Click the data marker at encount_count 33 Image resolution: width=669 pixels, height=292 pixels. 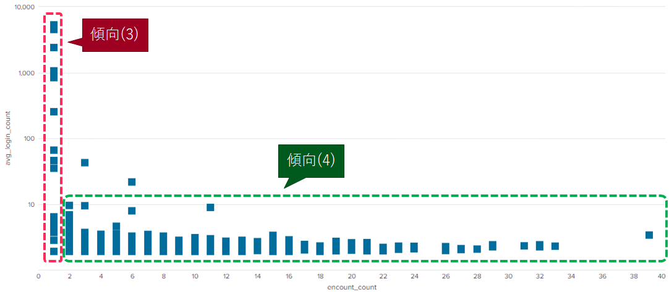(x=555, y=246)
